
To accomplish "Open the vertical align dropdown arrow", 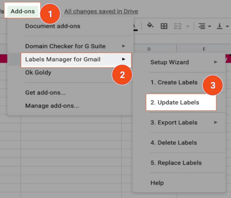I will pos(227,26).
